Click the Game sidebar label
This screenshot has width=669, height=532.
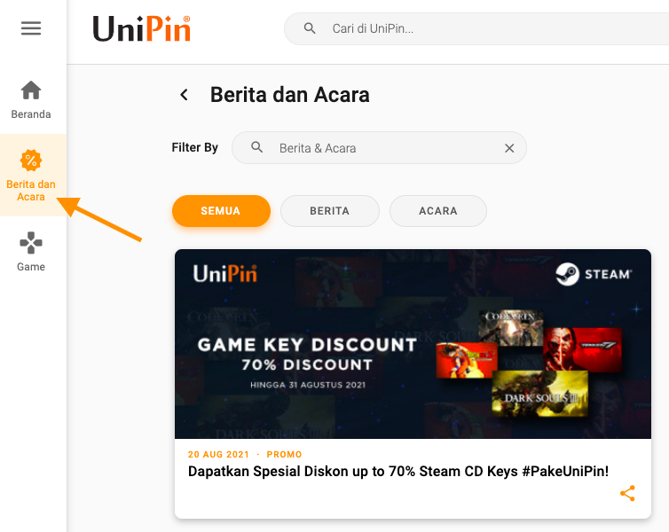coord(31,267)
